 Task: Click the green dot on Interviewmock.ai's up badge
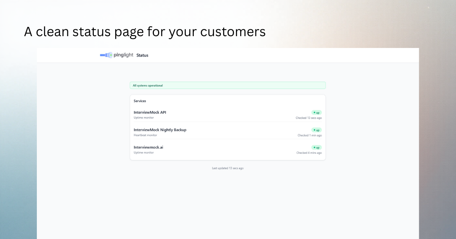(315, 147)
